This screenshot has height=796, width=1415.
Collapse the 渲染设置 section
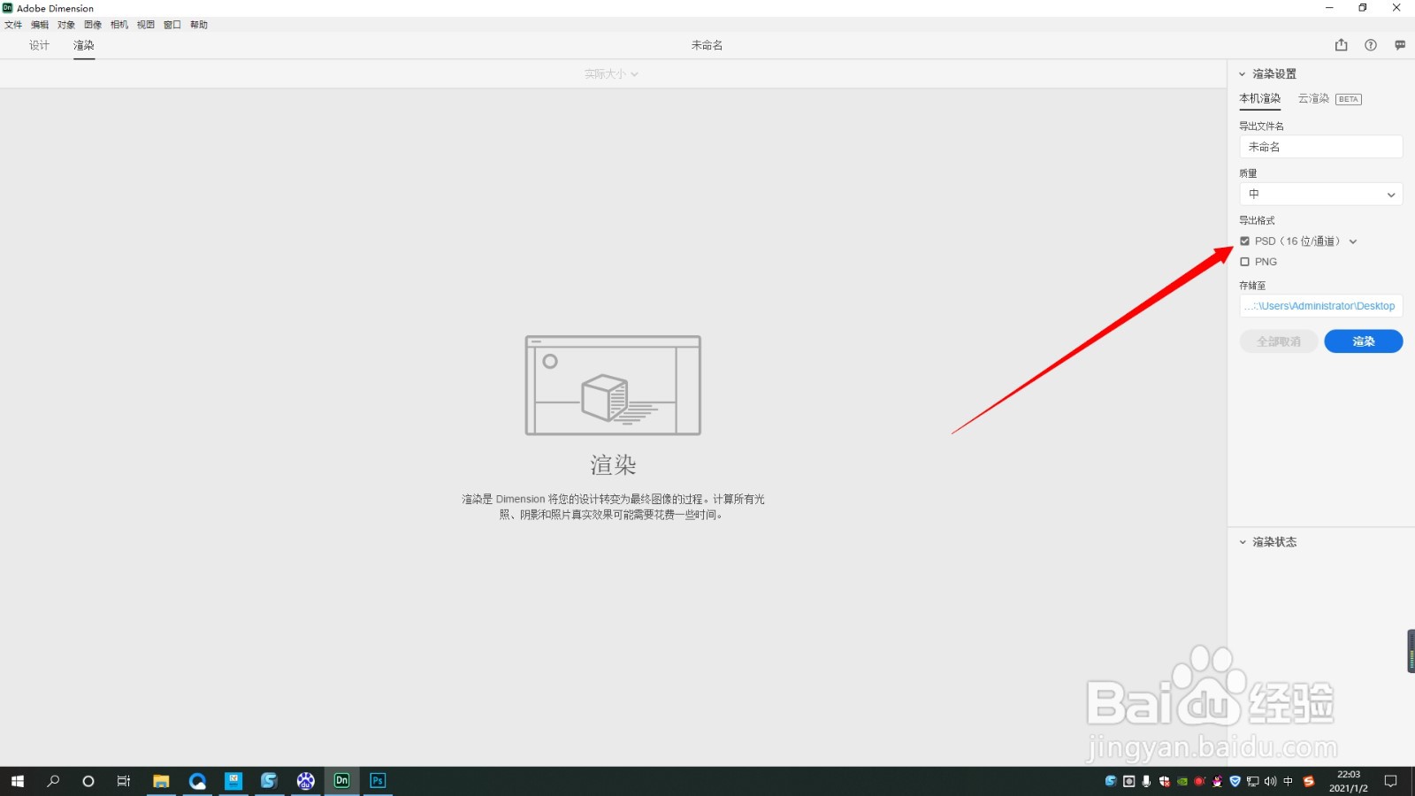(x=1243, y=74)
